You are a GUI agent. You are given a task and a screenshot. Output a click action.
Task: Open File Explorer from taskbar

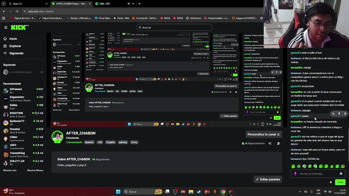point(191,192)
